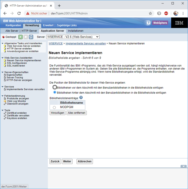Click Alles entfernen button
The width and height of the screenshot is (188, 189).
pyautogui.click(x=76, y=113)
